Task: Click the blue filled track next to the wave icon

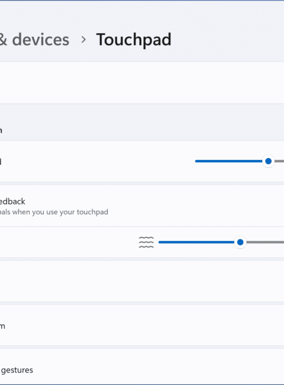Action: (196, 242)
